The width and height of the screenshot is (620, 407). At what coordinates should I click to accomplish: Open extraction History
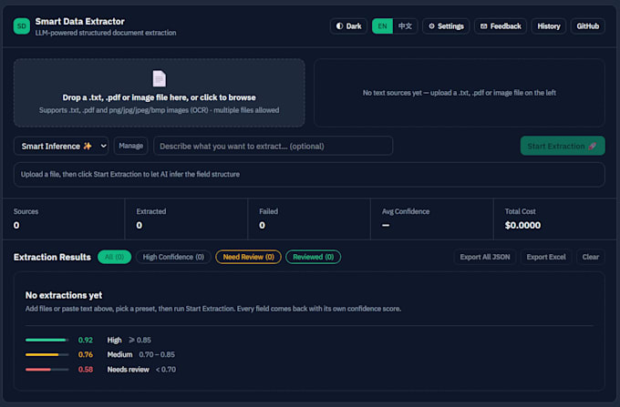pyautogui.click(x=549, y=26)
